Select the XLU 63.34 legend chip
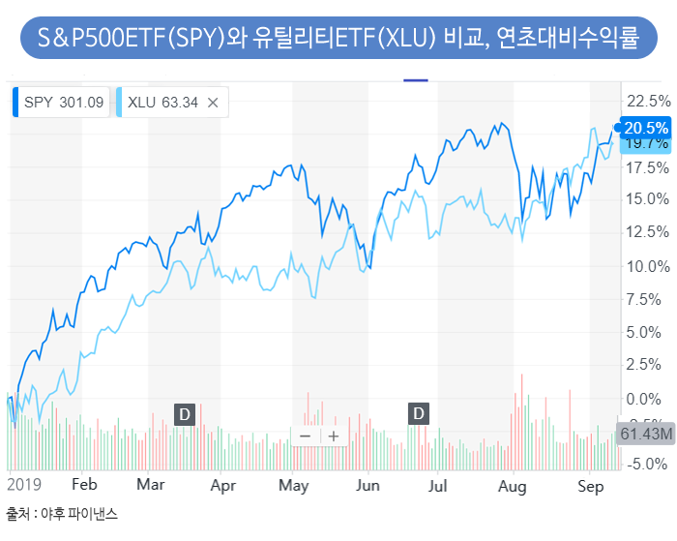Image resolution: width=677 pixels, height=541 pixels. [x=162, y=103]
